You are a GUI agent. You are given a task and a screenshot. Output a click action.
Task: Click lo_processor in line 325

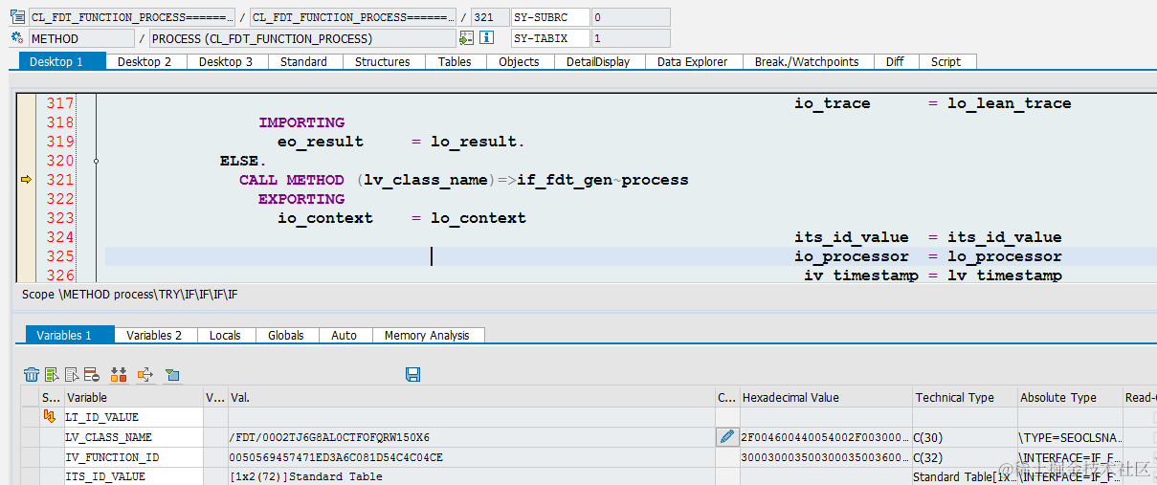click(x=1005, y=256)
